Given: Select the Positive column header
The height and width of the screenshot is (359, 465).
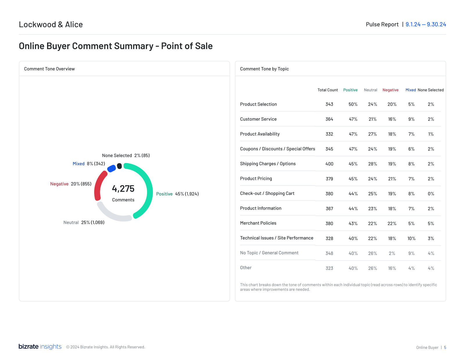Looking at the screenshot, I should [x=350, y=90].
